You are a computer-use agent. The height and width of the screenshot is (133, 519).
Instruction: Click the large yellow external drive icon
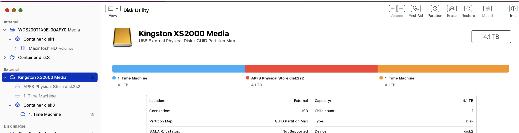click(122, 37)
